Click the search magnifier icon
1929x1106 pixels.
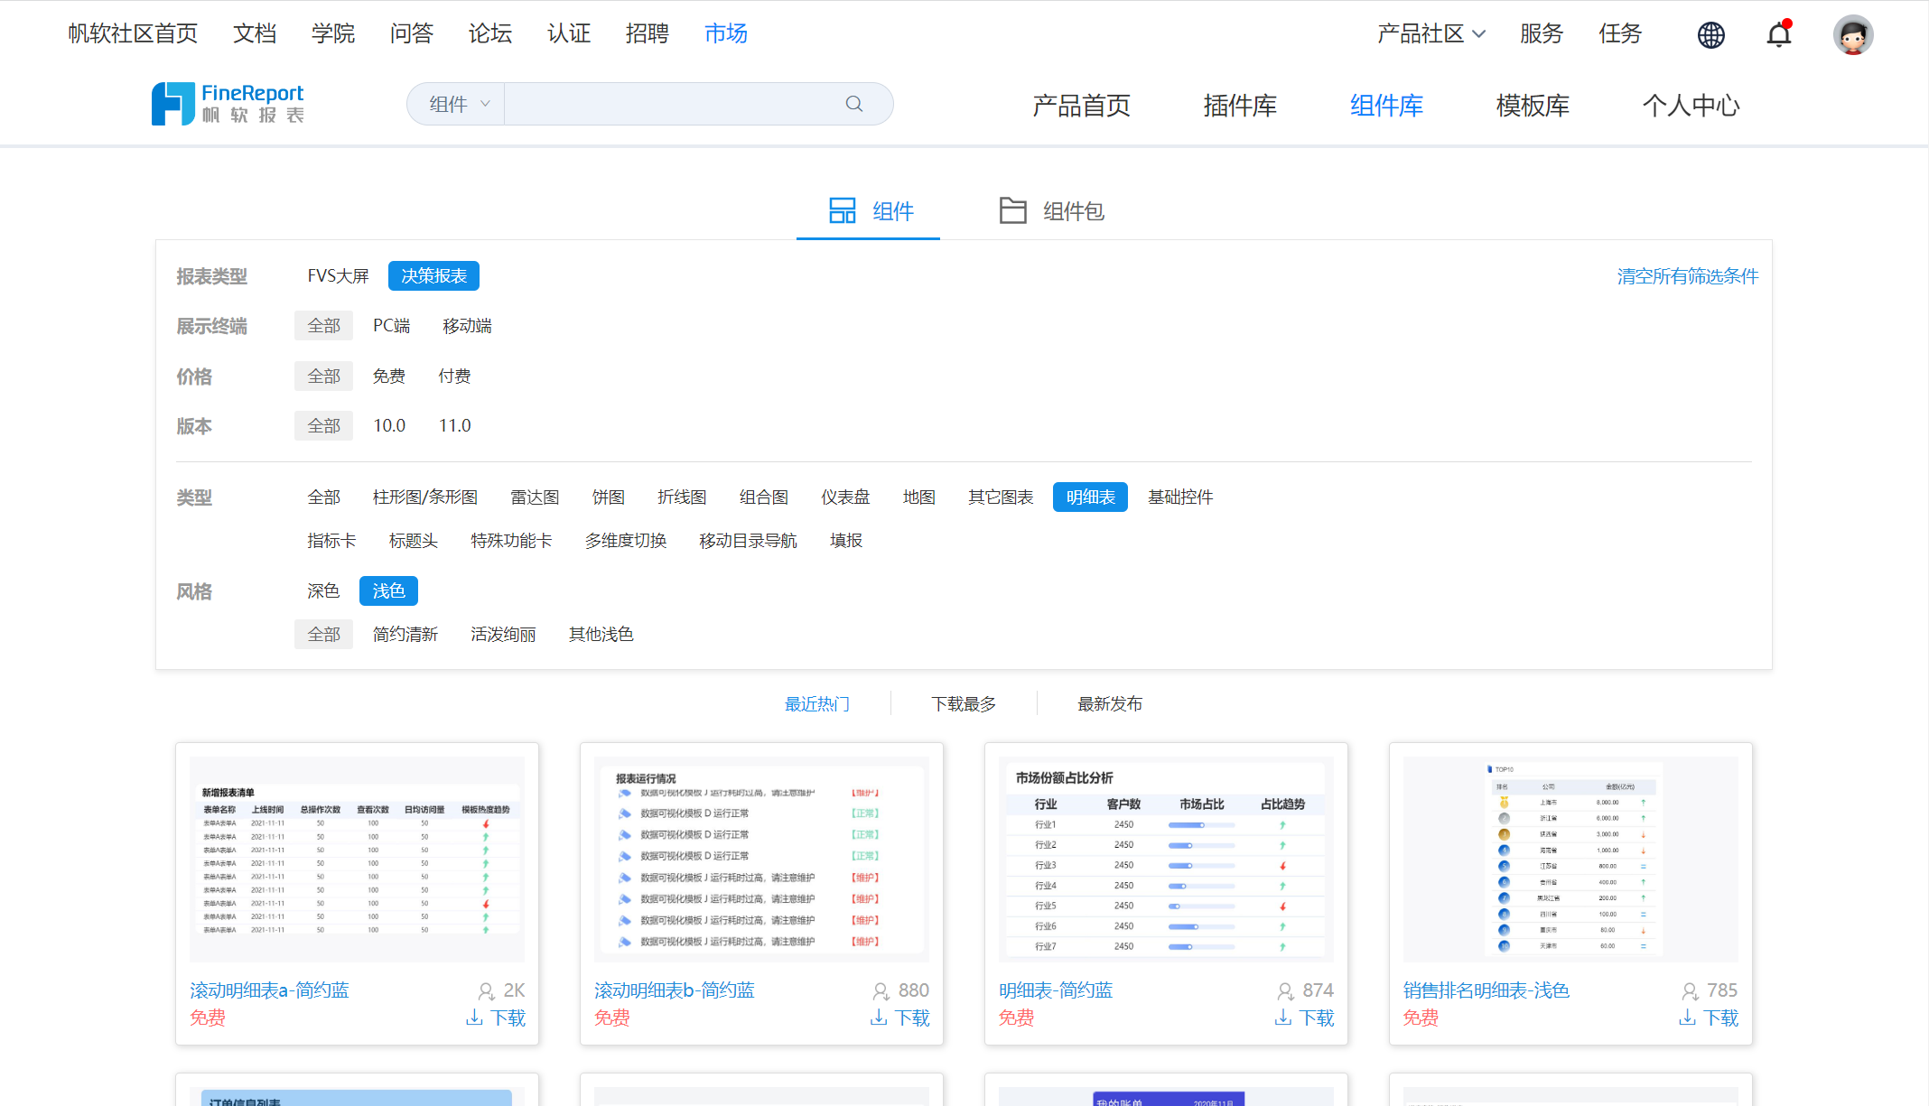(x=853, y=104)
